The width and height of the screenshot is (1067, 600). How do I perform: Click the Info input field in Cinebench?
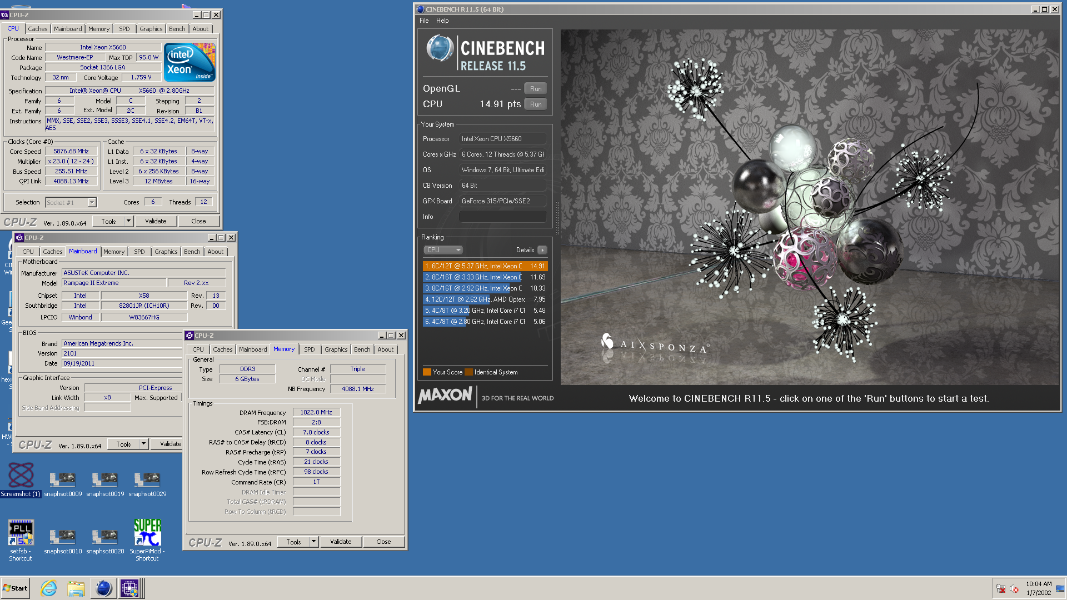click(502, 217)
